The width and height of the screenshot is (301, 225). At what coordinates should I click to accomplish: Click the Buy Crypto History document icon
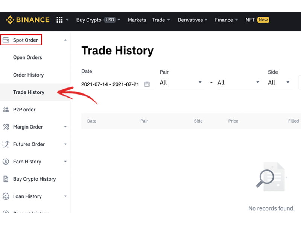tap(6, 179)
